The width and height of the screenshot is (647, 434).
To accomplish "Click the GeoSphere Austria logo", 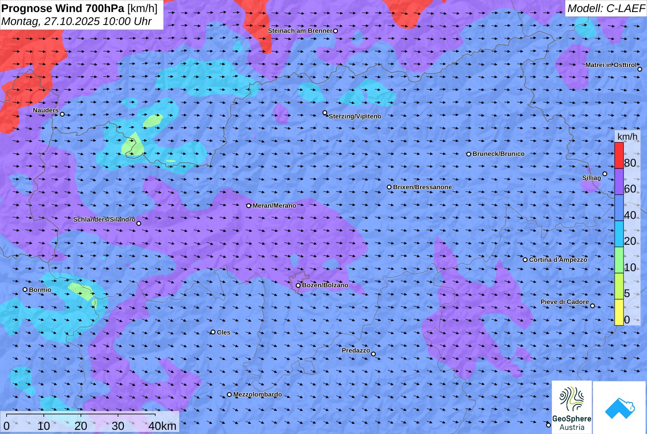I will [572, 408].
